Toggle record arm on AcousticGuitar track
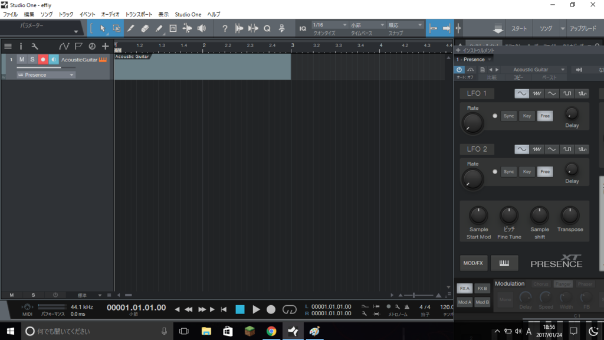604x340 pixels. point(42,60)
